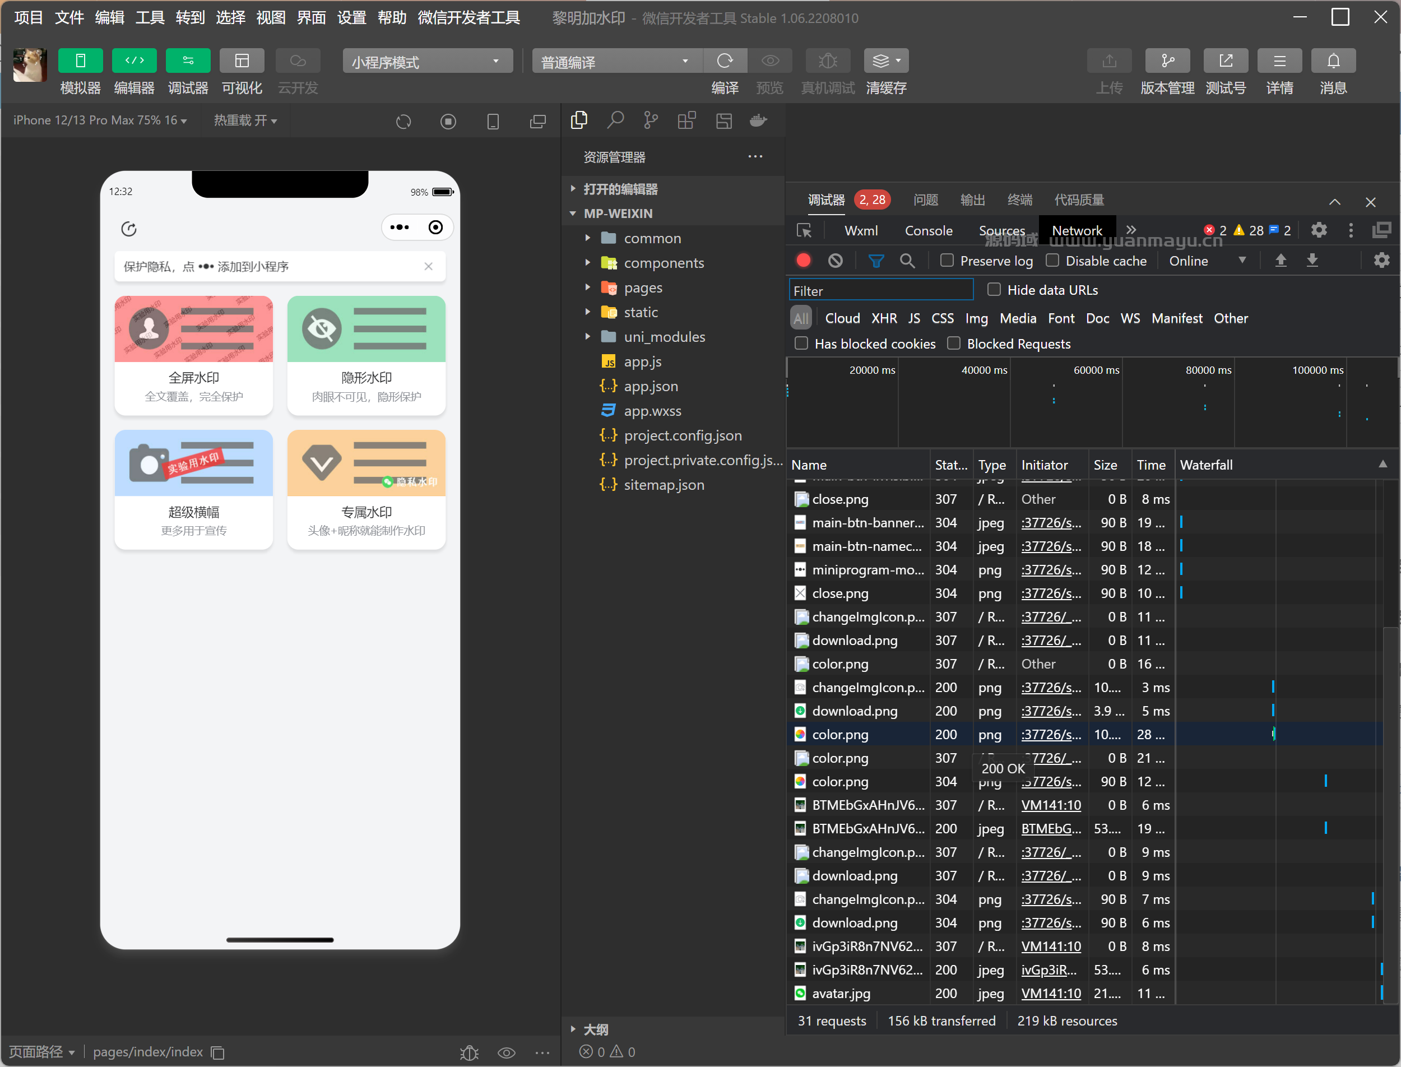Click the network Filter text field
The height and width of the screenshot is (1067, 1401).
[x=880, y=290]
